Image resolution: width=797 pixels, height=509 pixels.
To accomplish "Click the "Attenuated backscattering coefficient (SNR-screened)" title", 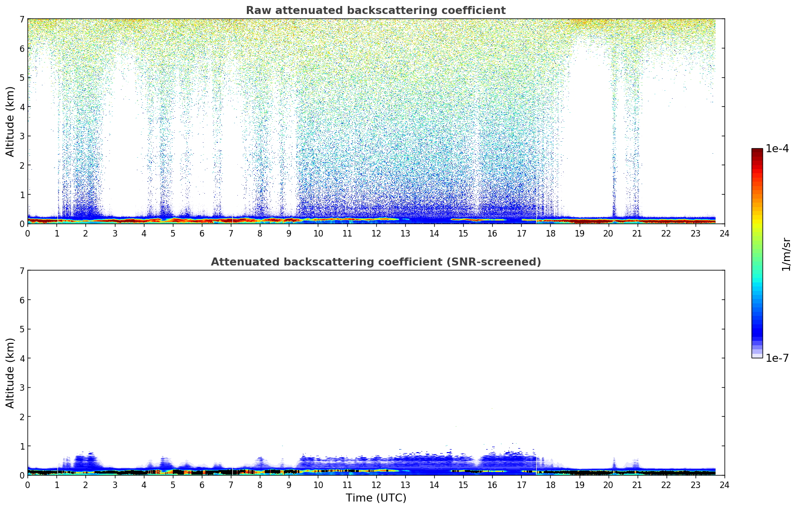I will point(375,262).
